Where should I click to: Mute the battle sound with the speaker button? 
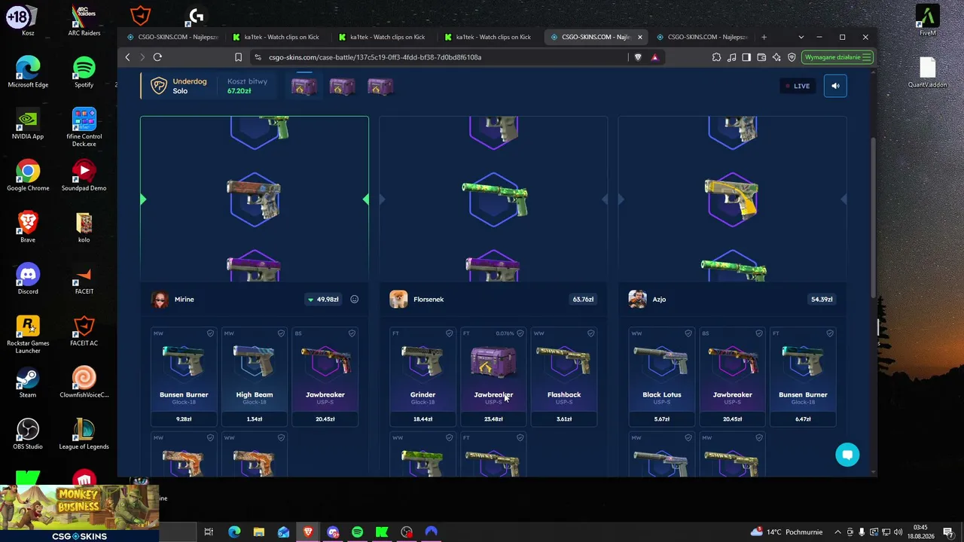click(835, 86)
